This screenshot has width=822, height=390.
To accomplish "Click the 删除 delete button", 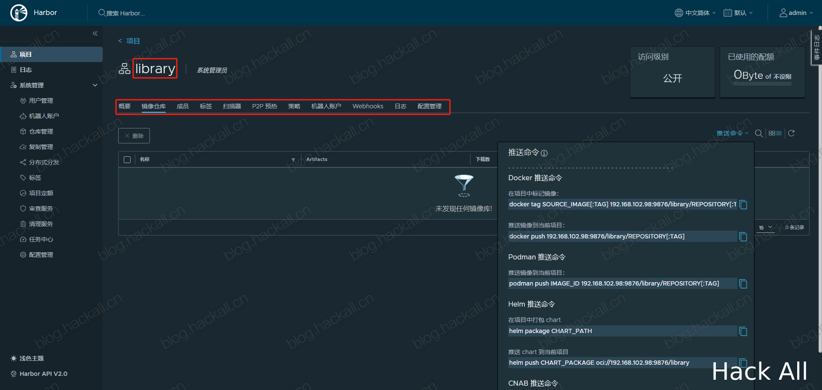I will coord(134,136).
